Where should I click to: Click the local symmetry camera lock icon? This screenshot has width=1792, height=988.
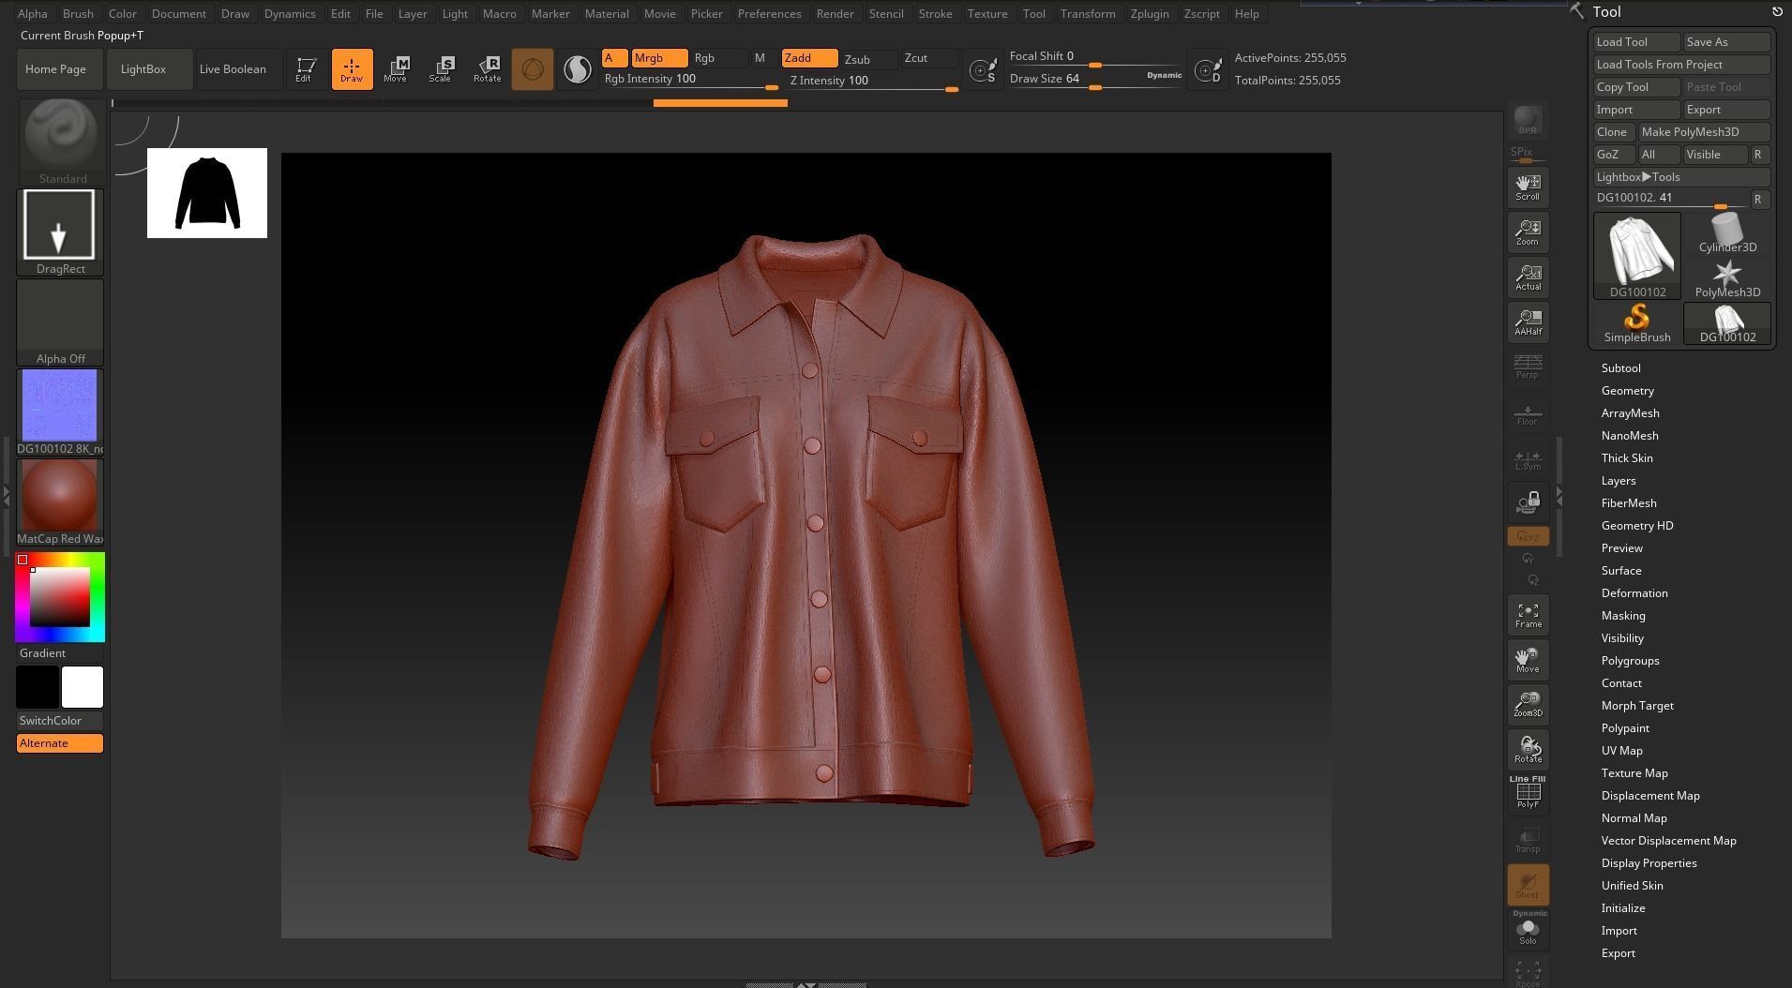click(1528, 501)
